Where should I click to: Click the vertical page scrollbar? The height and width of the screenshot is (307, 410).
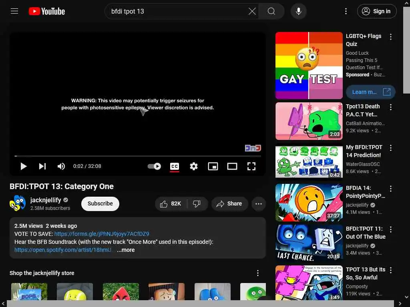(406, 50)
